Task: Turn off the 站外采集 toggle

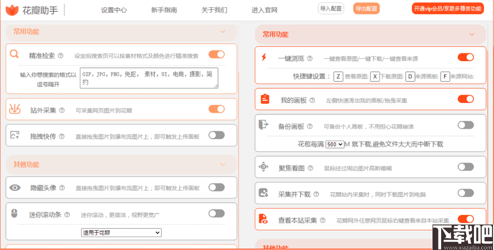Action: (x=216, y=109)
